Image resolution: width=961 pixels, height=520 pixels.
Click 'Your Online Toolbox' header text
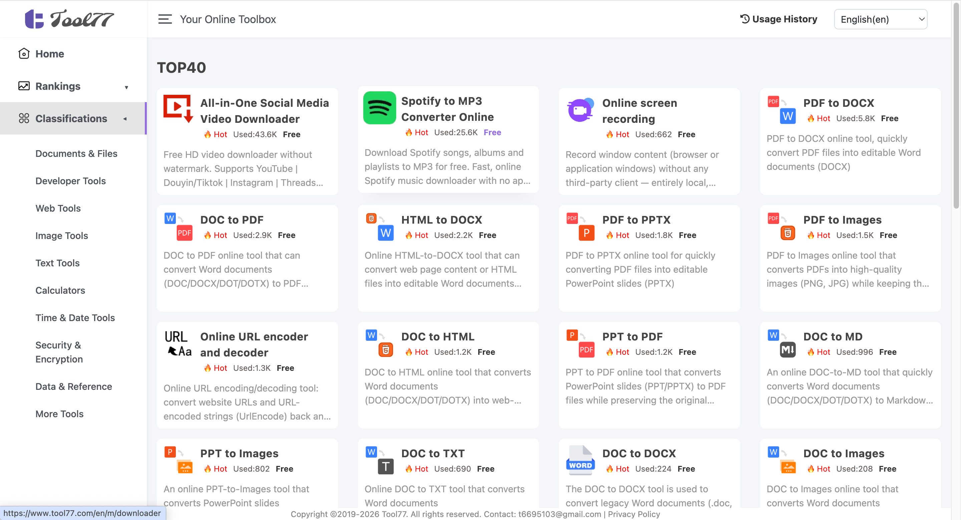pos(228,19)
